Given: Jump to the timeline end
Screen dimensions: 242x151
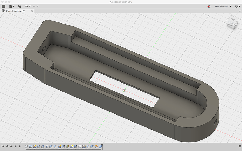Looking at the screenshot, I should (x=20, y=146).
